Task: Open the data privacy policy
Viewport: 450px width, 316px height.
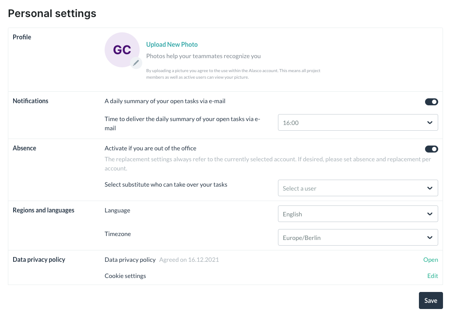Action: (x=430, y=260)
